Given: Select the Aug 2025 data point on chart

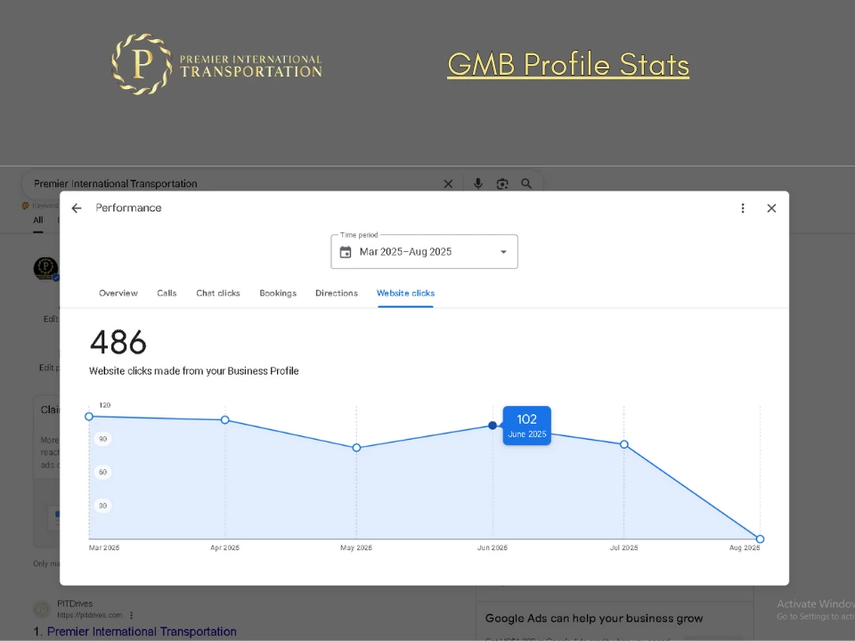Looking at the screenshot, I should pos(760,540).
